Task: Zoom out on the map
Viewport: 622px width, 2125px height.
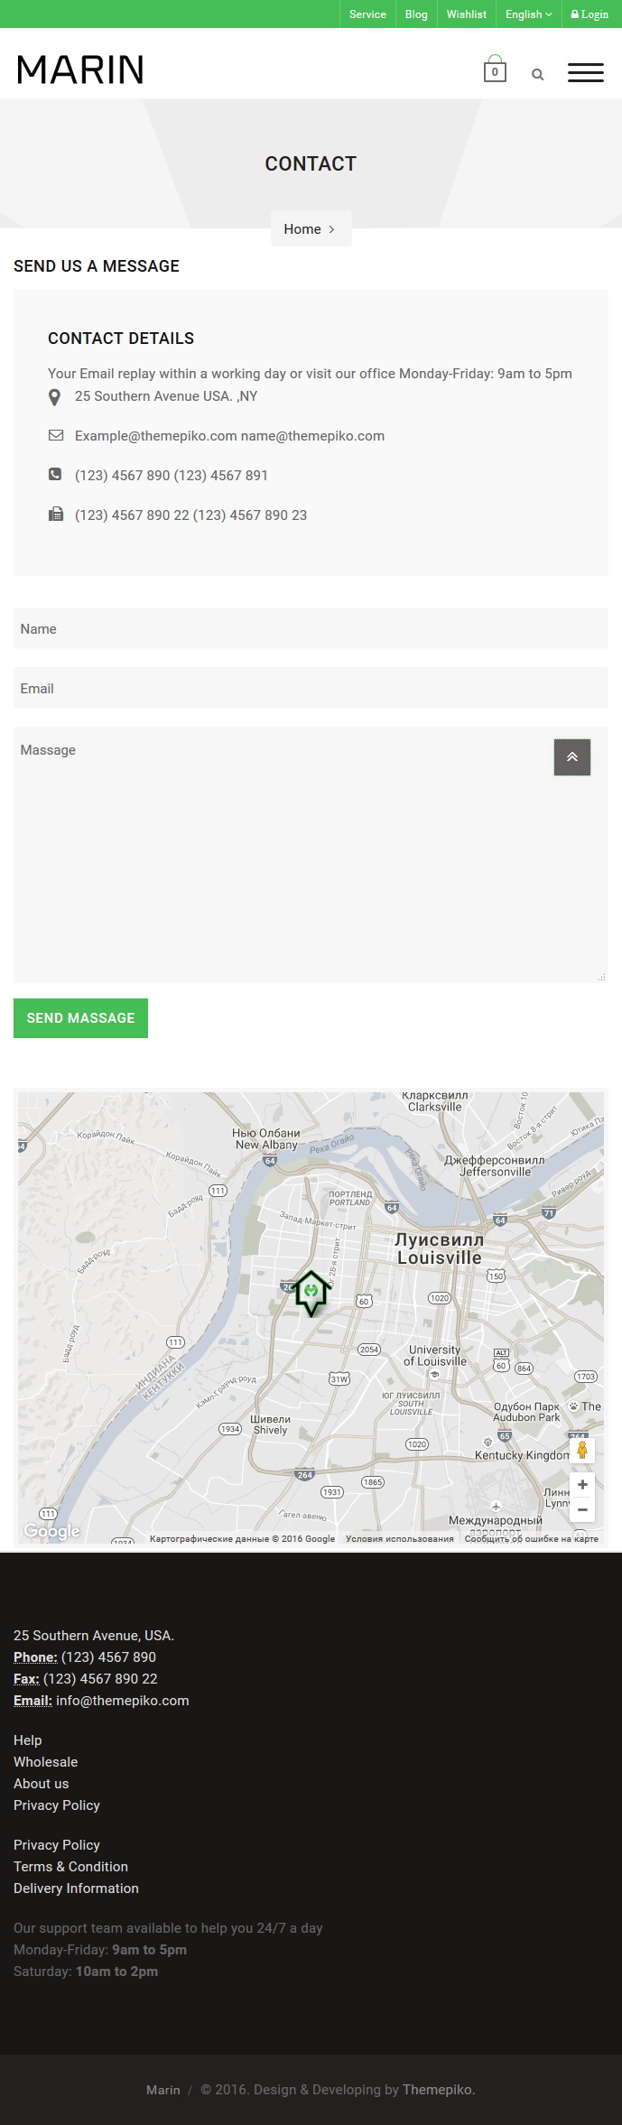Action: [x=582, y=1509]
